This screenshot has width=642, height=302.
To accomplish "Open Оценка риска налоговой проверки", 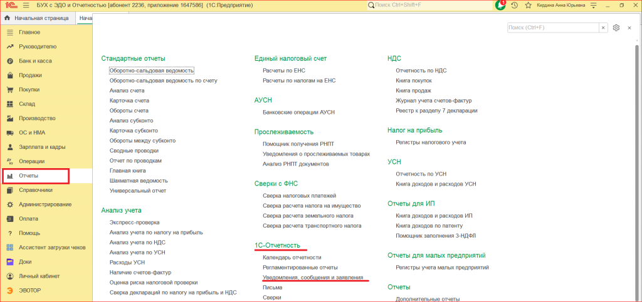I will coord(154,283).
